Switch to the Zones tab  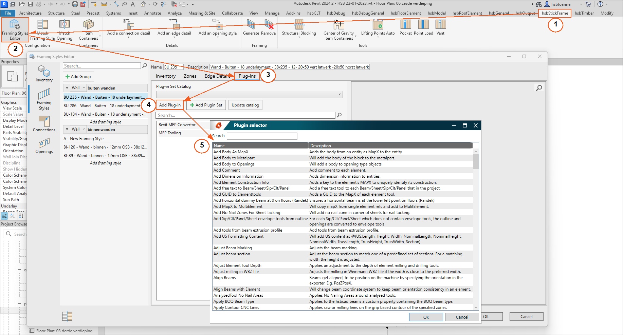pos(190,76)
